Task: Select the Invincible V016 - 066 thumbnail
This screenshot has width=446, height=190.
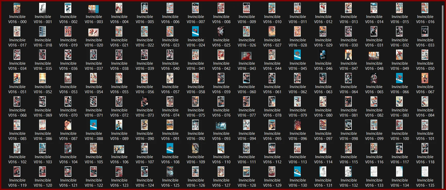Action: tap(399, 78)
